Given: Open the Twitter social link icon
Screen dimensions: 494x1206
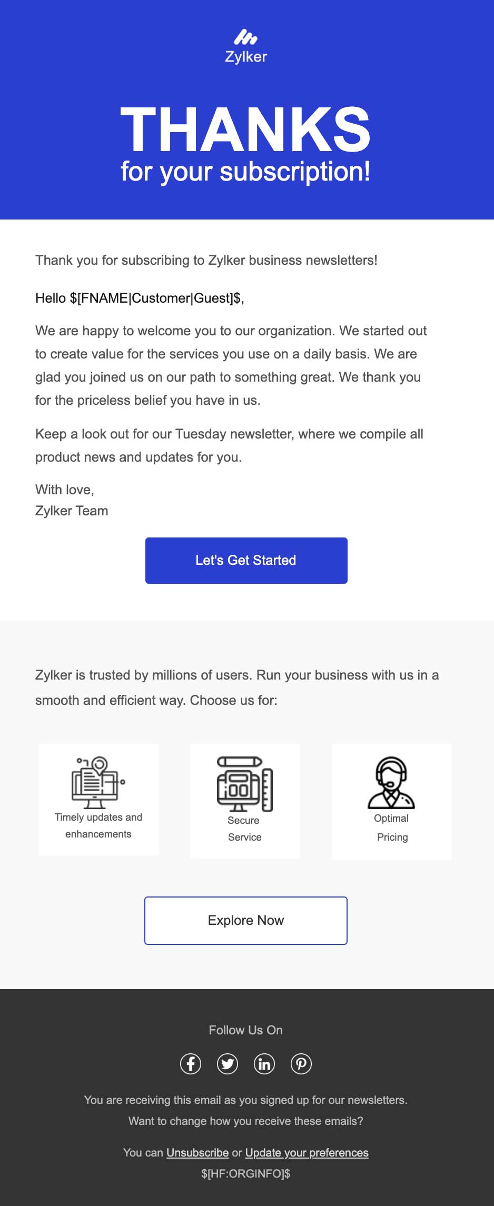Looking at the screenshot, I should (x=228, y=1064).
